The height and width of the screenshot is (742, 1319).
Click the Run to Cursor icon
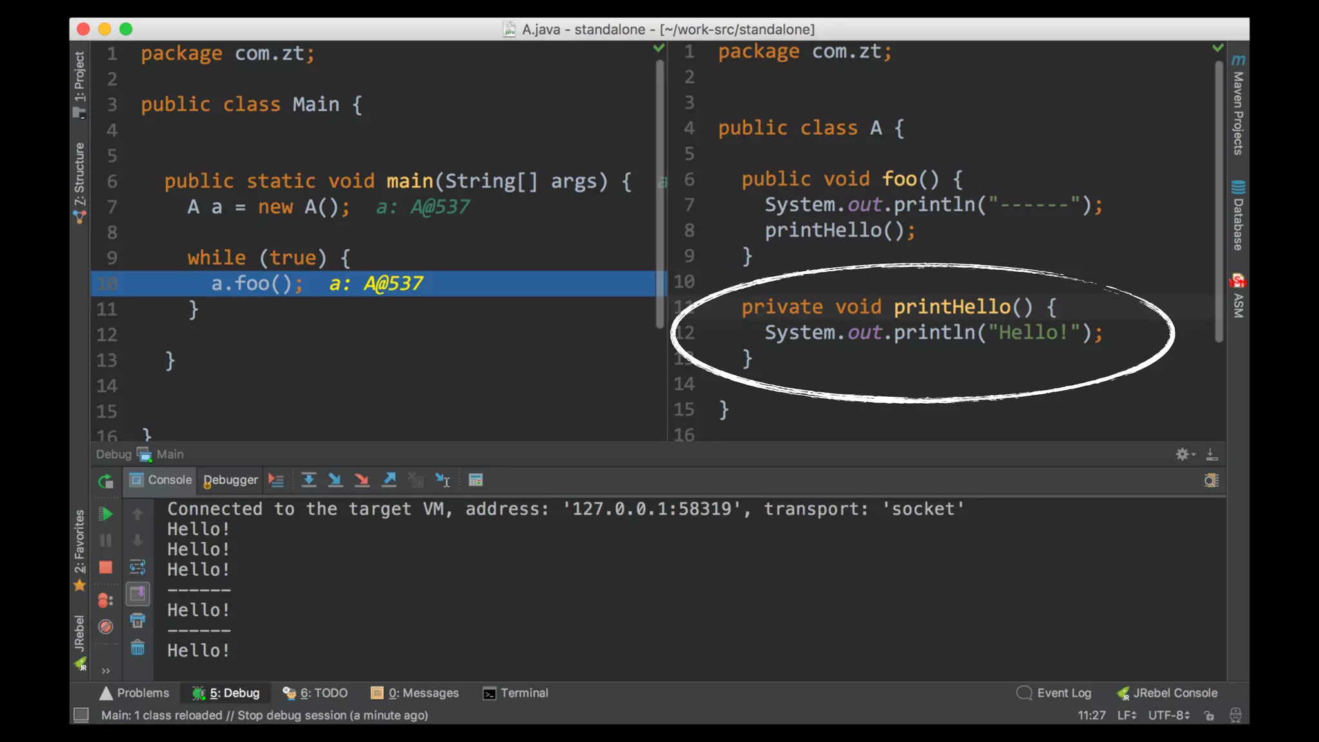pos(443,480)
